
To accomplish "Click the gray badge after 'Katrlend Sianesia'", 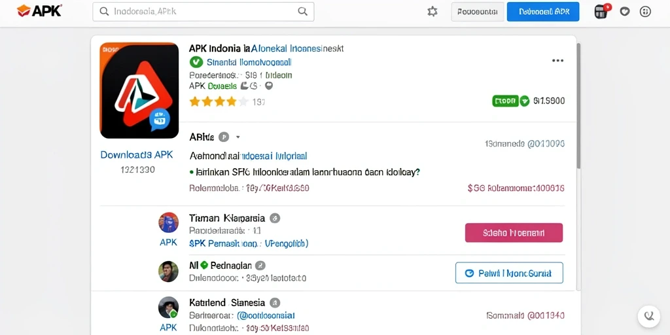I will [275, 303].
